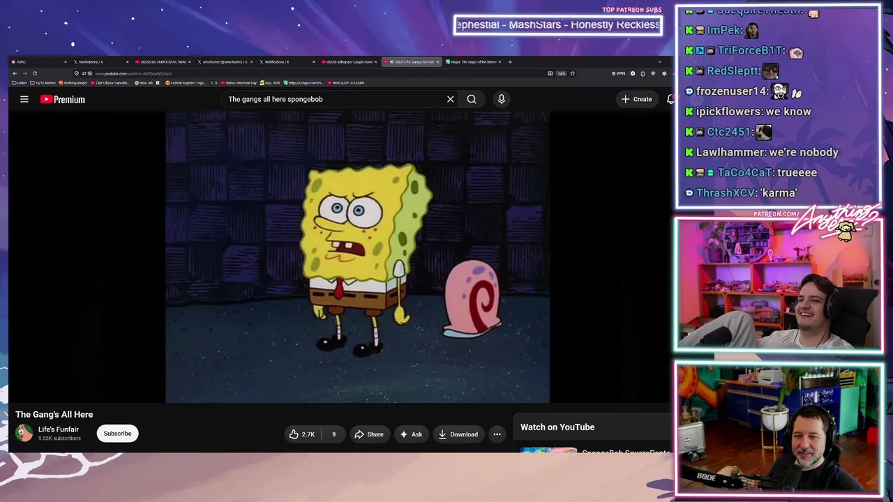893x502 pixels.
Task: Run the search with the magnifier button
Action: pos(472,99)
